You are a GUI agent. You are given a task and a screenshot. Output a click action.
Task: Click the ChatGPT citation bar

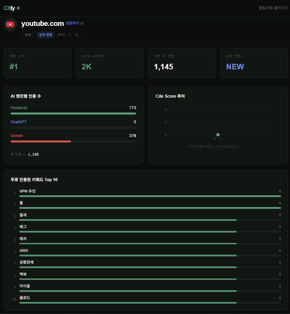[x=73, y=128]
